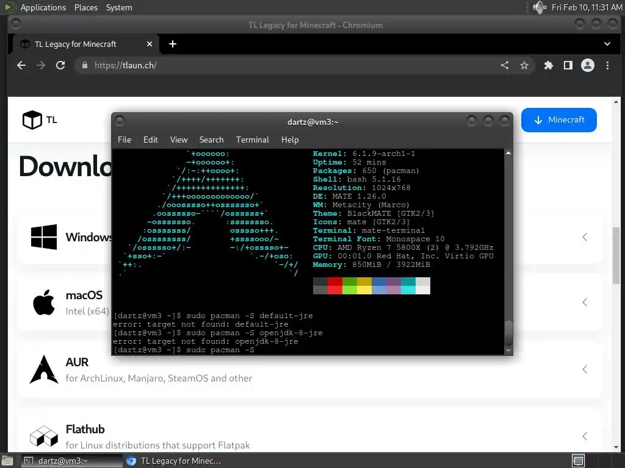Screen dimensions: 625x468
Task: Open the System panel menu
Action: pyautogui.click(x=119, y=7)
